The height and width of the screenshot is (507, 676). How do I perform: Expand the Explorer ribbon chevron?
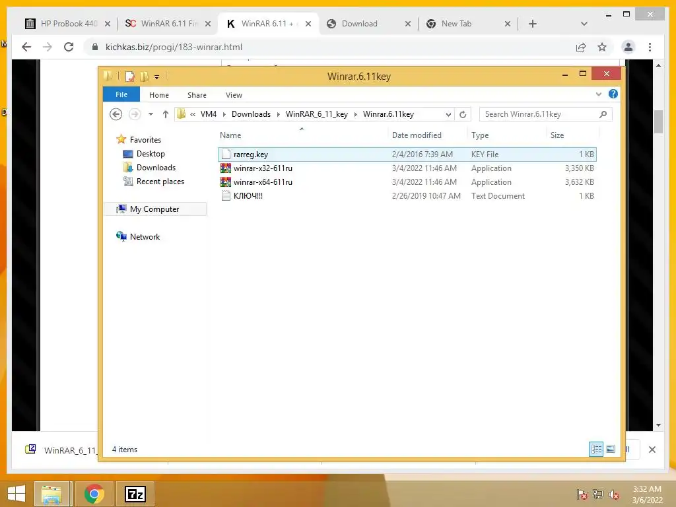click(x=598, y=94)
